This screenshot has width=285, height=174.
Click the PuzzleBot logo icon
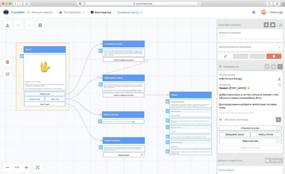[6, 12]
